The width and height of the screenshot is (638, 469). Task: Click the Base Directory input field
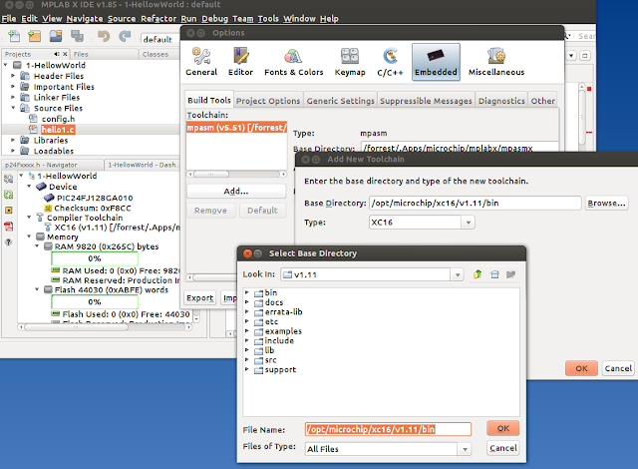pos(475,204)
